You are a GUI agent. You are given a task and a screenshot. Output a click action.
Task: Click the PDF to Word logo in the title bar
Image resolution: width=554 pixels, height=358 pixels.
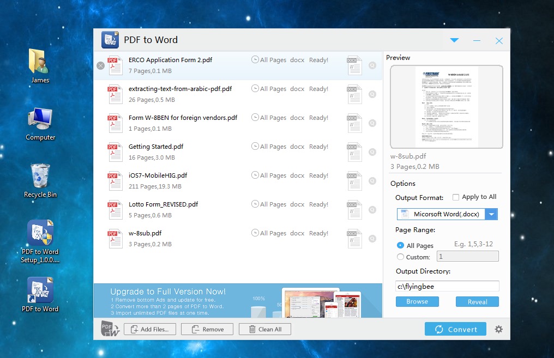(110, 40)
